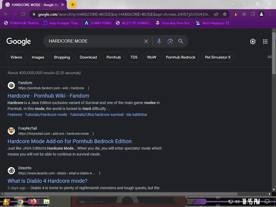This screenshot has height=207, width=276.
Task: Open the Ide kattintva sitelink
Action: (x=137, y=115)
